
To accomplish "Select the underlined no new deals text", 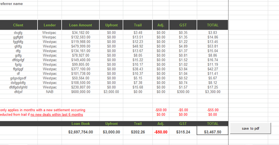I will click(x=57, y=115).
